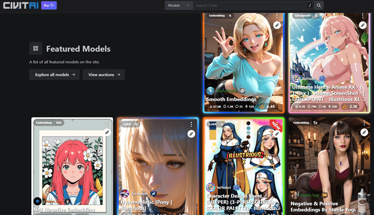Image resolution: width=374 pixels, height=215 pixels.
Task: Click the search magnifier icon
Action: tap(319, 6)
